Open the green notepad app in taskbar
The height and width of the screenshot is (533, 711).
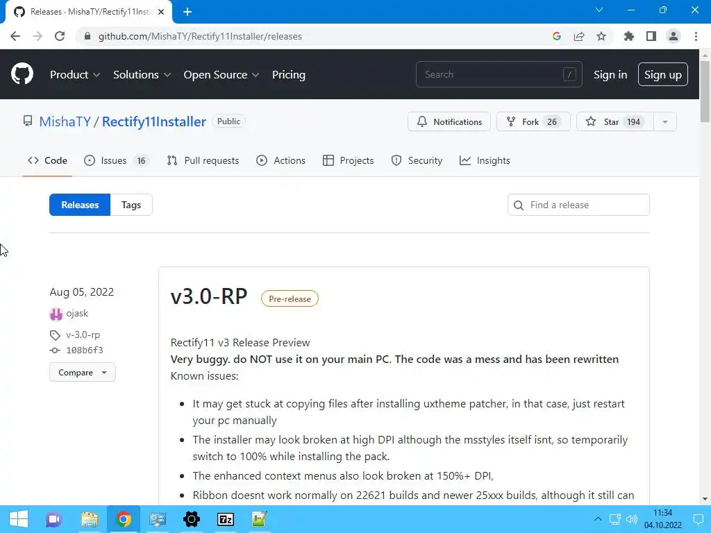point(260,519)
